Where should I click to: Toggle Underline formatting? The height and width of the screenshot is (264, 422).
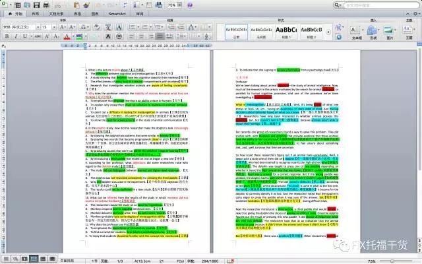coord(25,36)
